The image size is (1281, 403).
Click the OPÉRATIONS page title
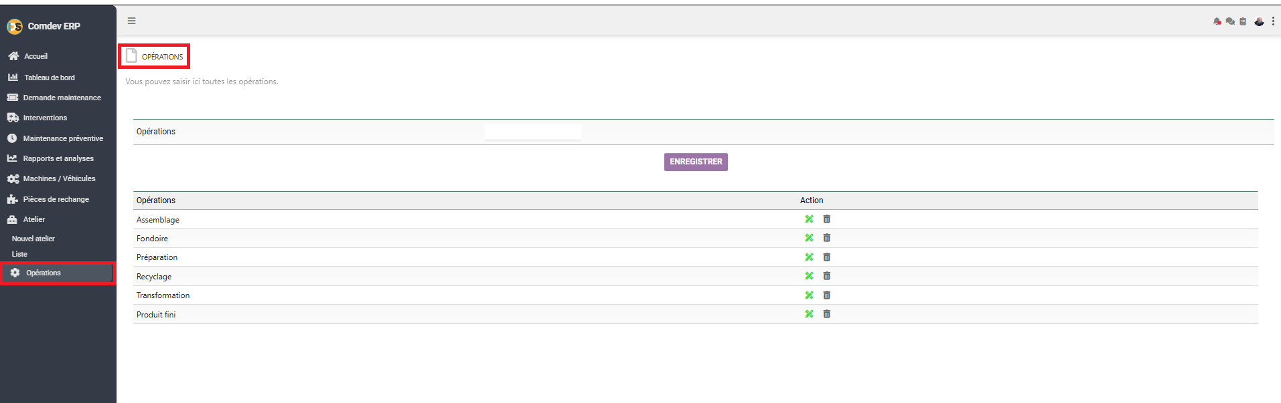(x=162, y=57)
